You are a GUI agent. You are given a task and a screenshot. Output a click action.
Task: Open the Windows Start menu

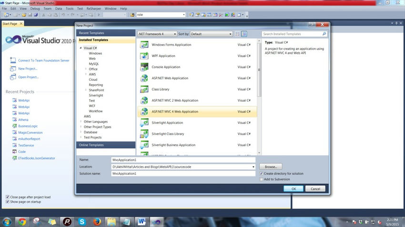[7, 222]
